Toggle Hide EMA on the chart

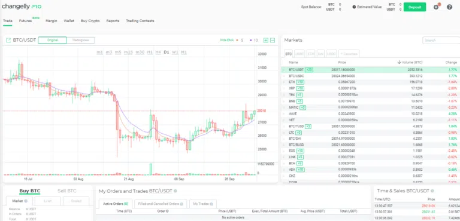pos(227,41)
